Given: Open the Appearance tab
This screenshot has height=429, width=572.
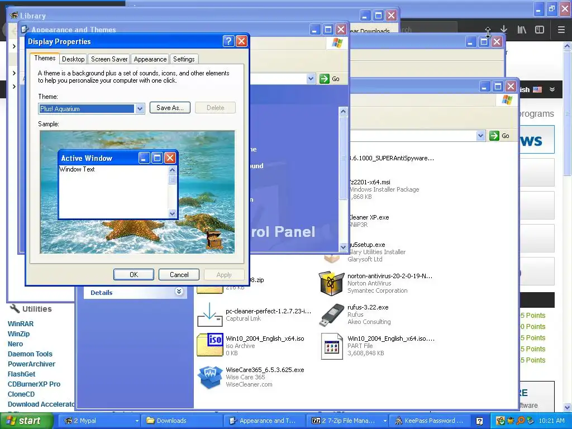Looking at the screenshot, I should point(150,59).
